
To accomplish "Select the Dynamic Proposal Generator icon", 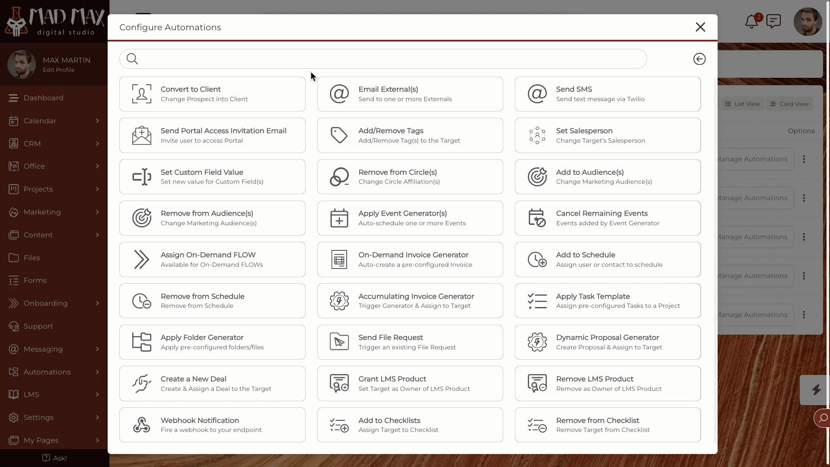I will (x=537, y=342).
